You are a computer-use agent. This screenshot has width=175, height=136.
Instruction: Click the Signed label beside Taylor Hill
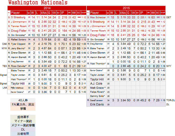(3, 83)
